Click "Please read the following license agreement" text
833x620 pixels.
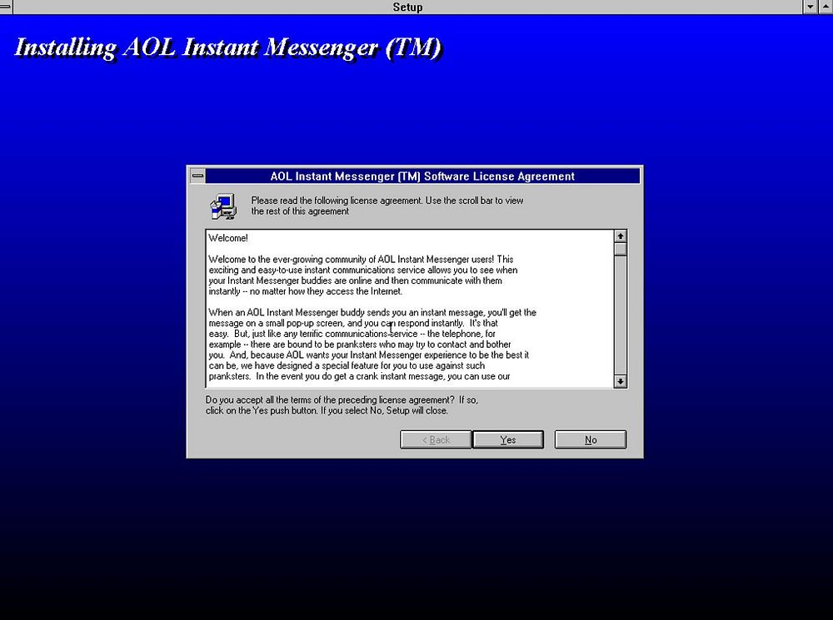(x=387, y=206)
